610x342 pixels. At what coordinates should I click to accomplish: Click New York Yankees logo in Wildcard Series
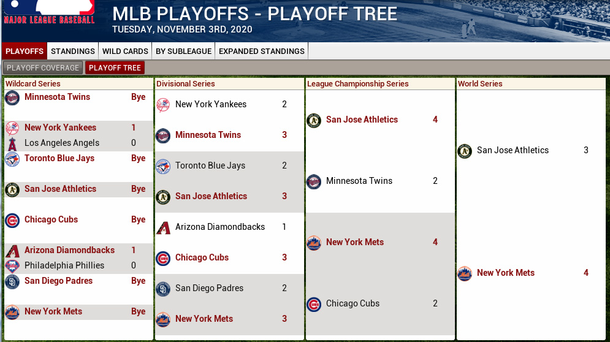pos(12,128)
